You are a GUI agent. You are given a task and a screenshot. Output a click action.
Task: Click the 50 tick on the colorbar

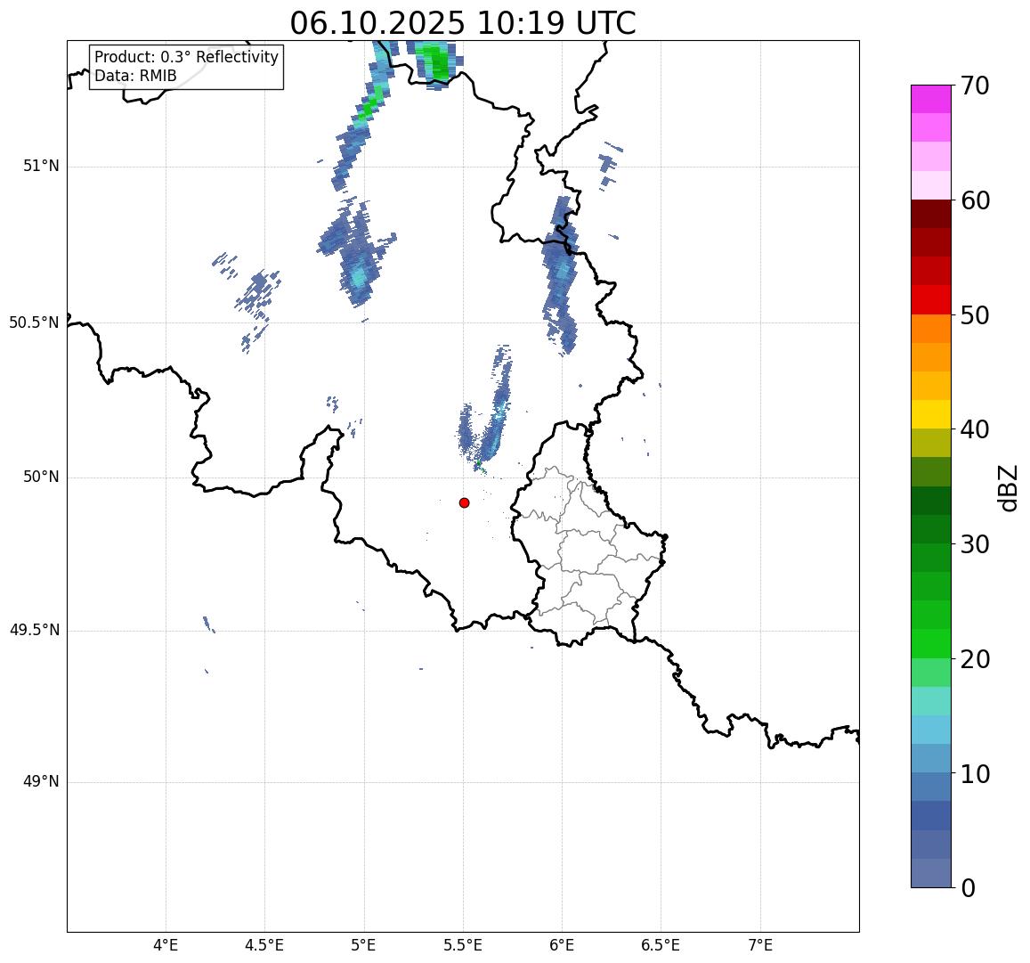[x=975, y=315]
